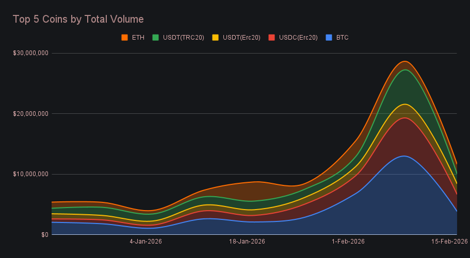Toggle the ETH series legend label
The width and height of the screenshot is (470, 258).
[x=138, y=38]
